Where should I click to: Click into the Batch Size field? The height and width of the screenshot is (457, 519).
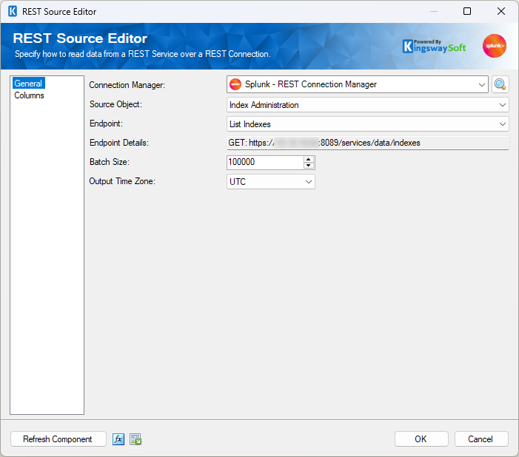point(265,163)
